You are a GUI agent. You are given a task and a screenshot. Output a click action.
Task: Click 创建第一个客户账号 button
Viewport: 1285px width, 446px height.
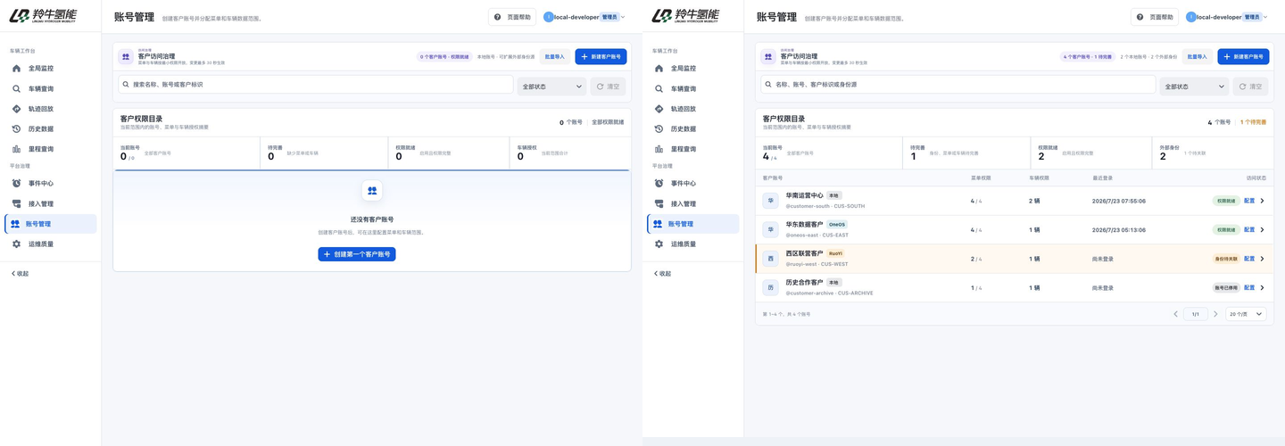(357, 254)
